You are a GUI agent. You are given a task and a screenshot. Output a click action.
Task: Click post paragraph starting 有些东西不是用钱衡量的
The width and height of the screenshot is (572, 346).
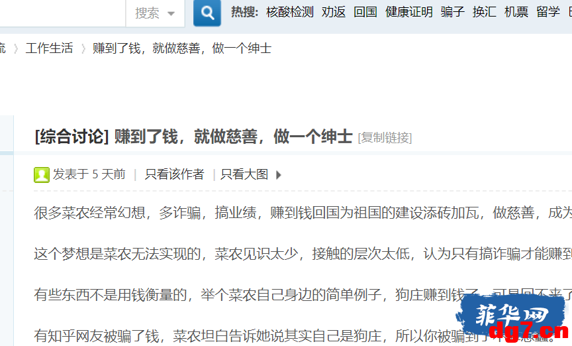303,294
